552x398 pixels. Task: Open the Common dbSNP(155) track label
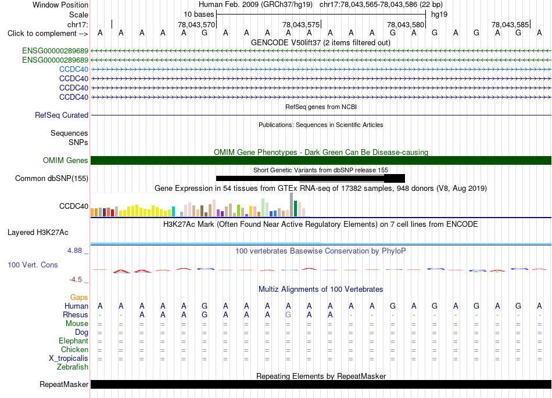(x=51, y=178)
